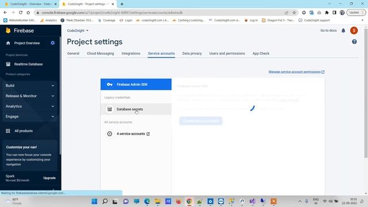Click the Upgrade plan button
The width and height of the screenshot is (368, 207).
pyautogui.click(x=49, y=178)
